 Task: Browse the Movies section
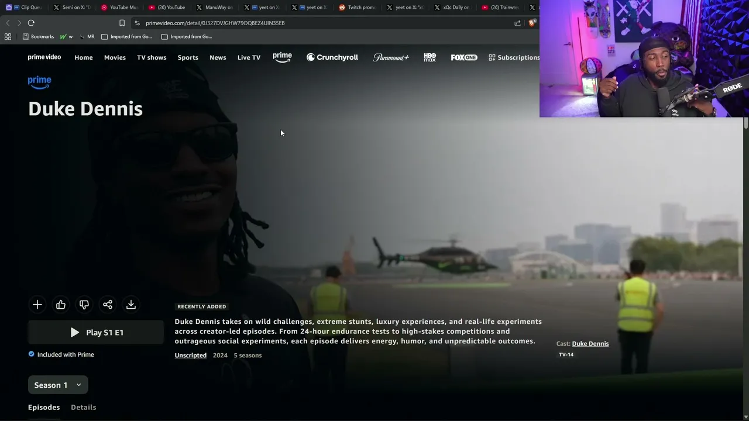(115, 57)
